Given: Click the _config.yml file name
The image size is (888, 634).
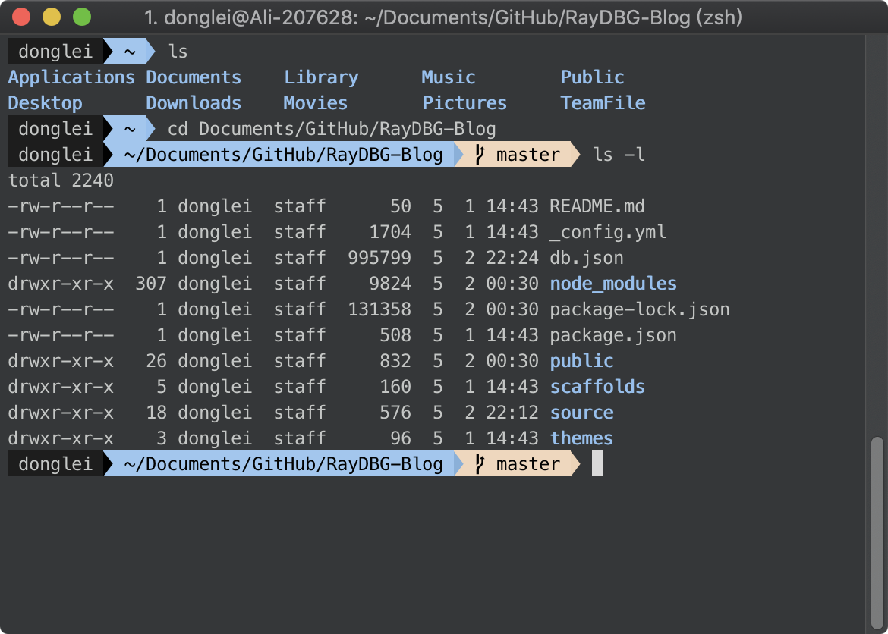Looking at the screenshot, I should pyautogui.click(x=608, y=232).
